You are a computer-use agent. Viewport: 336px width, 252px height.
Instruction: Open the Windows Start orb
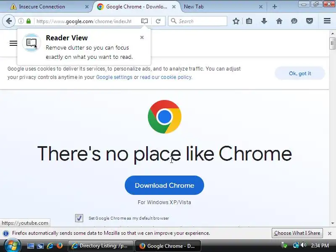(13, 246)
